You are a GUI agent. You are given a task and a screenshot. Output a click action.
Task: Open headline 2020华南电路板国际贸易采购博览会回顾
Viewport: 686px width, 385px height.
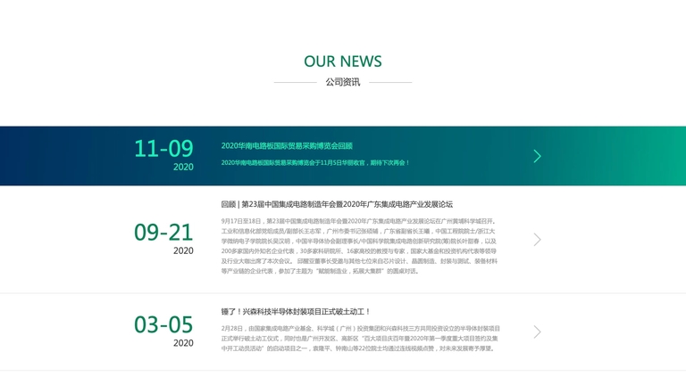tap(287, 146)
